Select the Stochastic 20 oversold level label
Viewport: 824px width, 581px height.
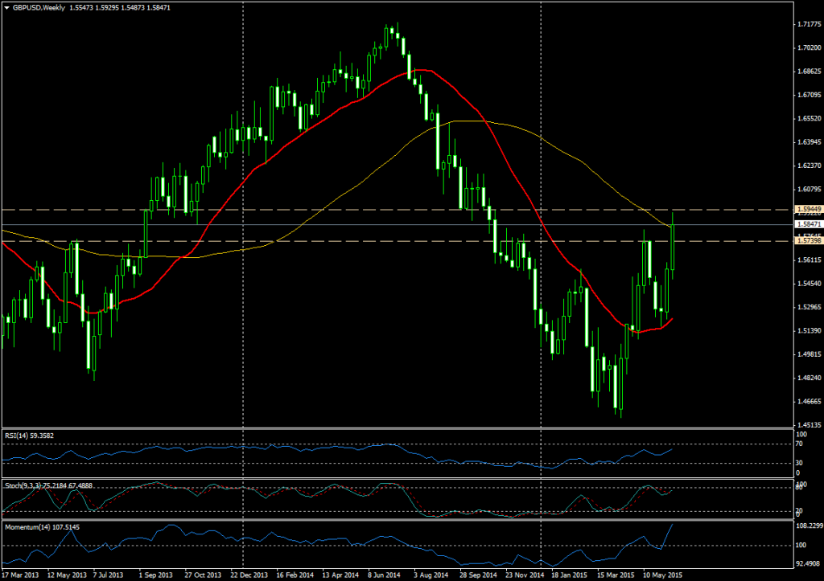click(800, 509)
